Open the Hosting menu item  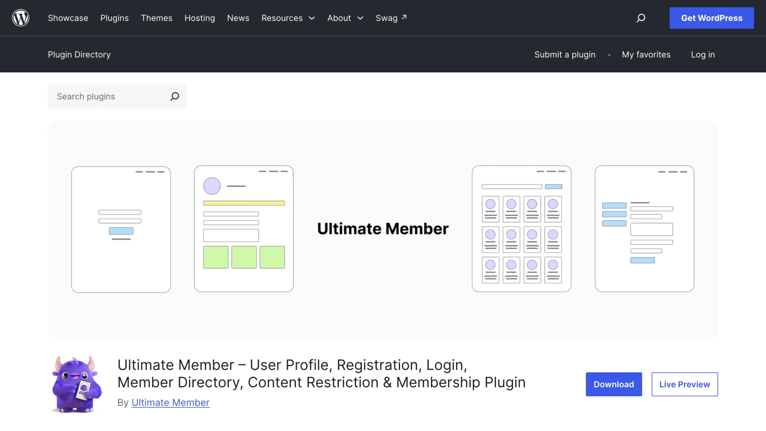point(200,18)
